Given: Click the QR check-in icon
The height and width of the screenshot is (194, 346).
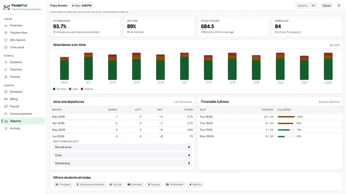Looking at the screenshot, I should [6, 40].
